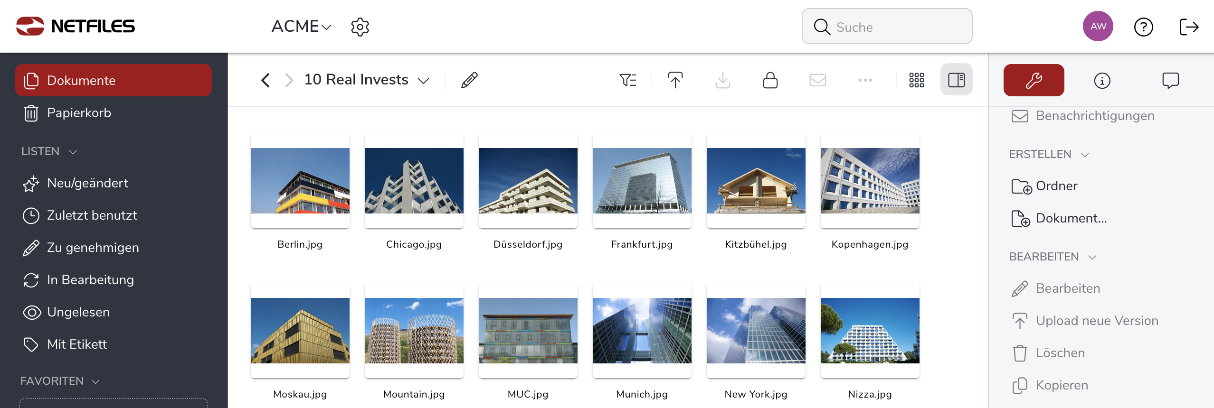Go forward with the right chevron
1214x408 pixels.
coord(289,80)
